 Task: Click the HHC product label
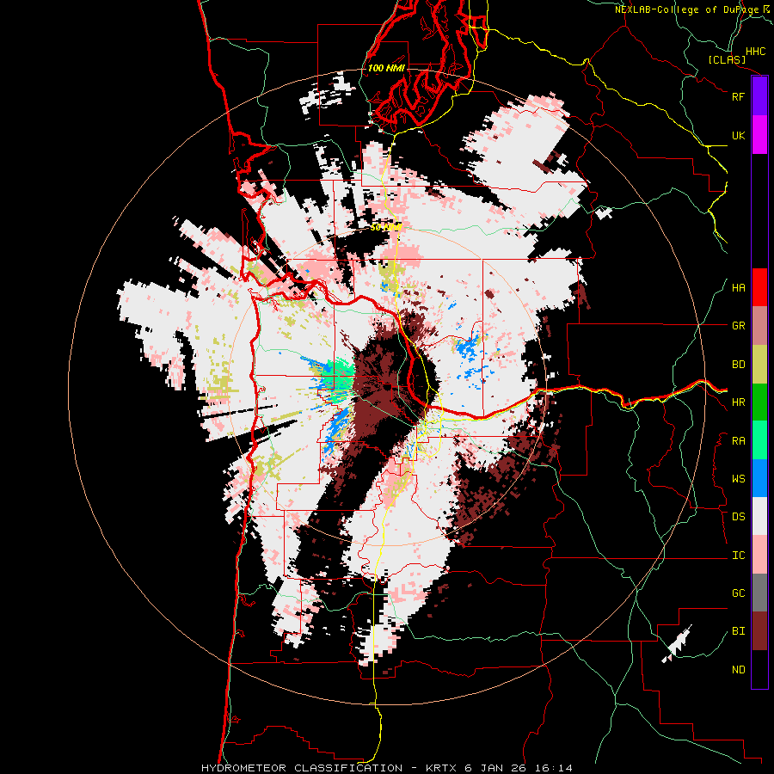[x=756, y=52]
